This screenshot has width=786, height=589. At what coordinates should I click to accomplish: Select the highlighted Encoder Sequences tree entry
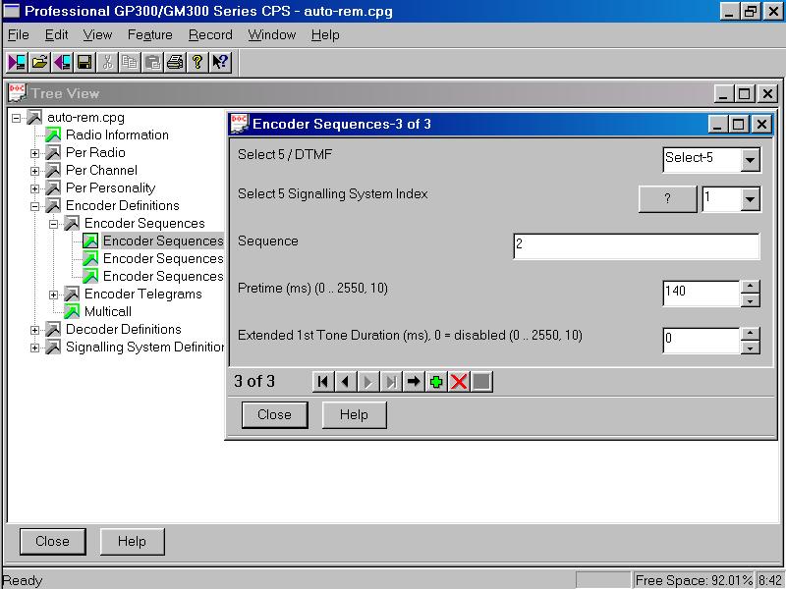[163, 241]
